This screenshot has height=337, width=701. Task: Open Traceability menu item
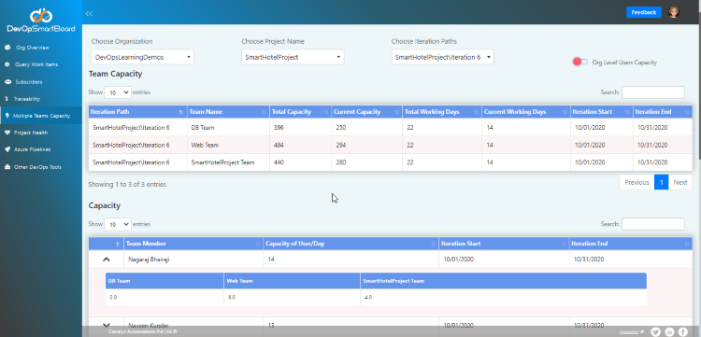(27, 99)
